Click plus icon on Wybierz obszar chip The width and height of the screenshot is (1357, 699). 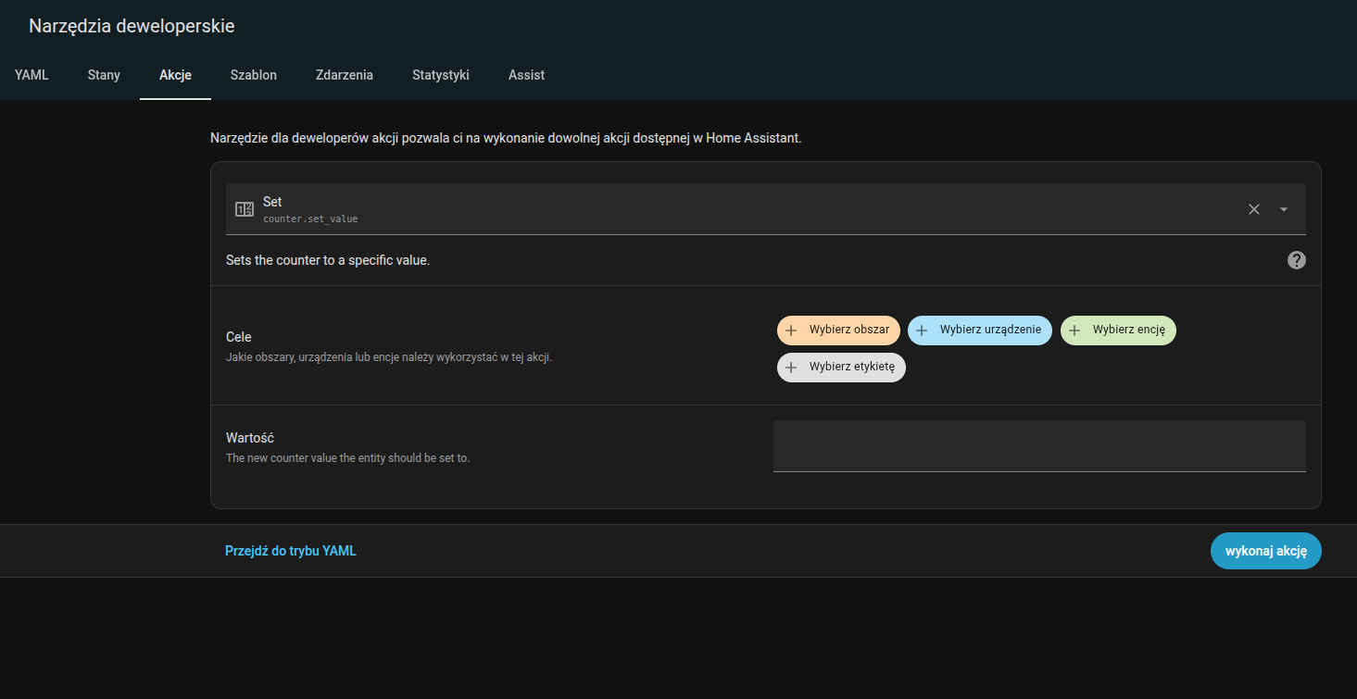(x=791, y=331)
